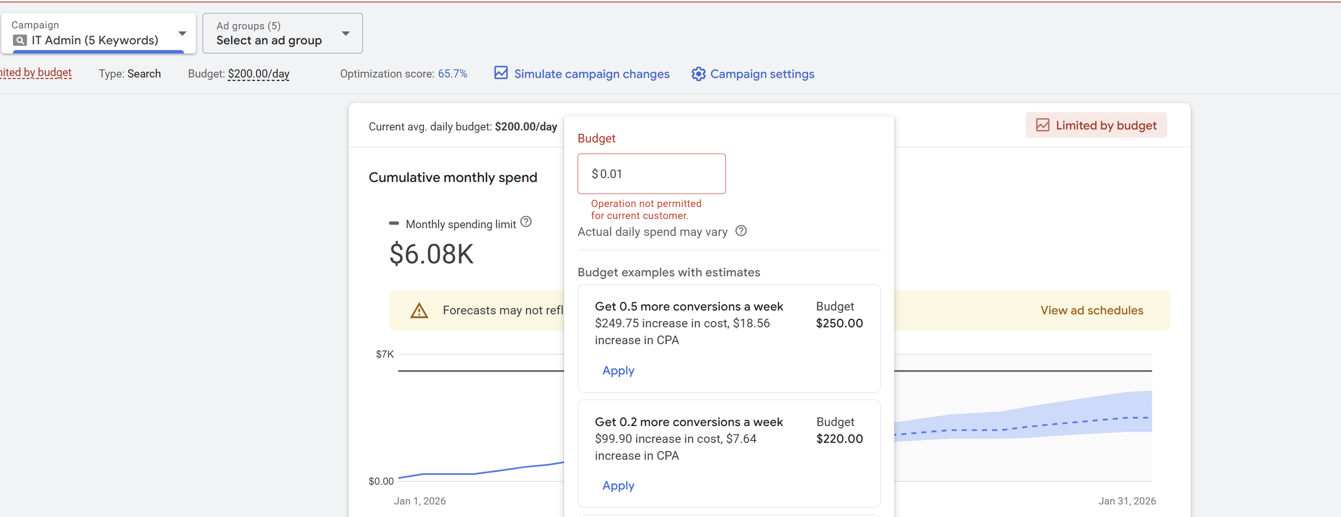Click the red underlined budget status at top left
Image resolution: width=1341 pixels, height=517 pixels.
tap(36, 73)
